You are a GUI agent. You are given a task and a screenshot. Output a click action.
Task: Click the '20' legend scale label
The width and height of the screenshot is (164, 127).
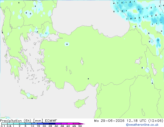pos(44,126)
